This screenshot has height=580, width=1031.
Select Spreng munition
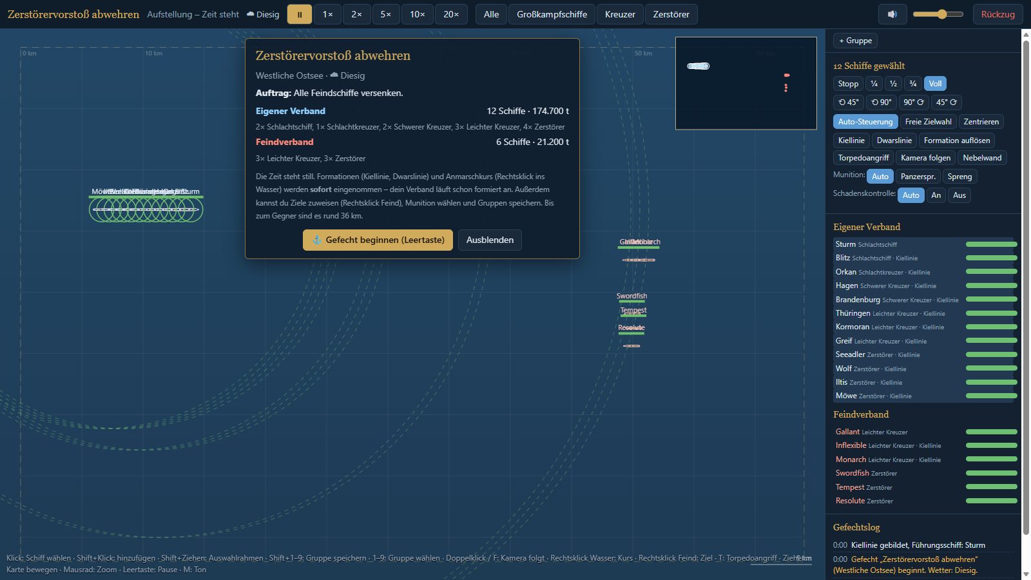pos(959,177)
